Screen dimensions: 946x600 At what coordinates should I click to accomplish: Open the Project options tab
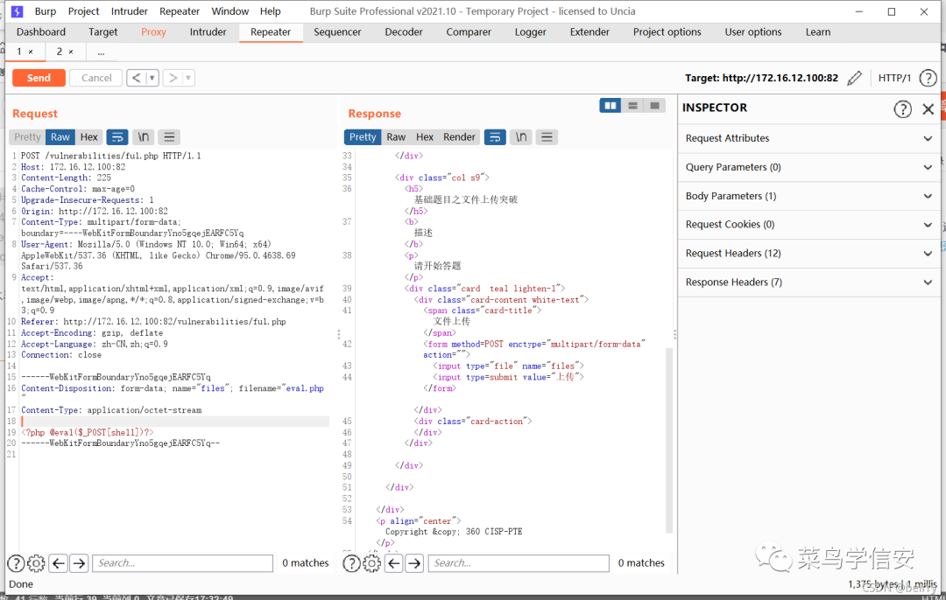(x=667, y=32)
